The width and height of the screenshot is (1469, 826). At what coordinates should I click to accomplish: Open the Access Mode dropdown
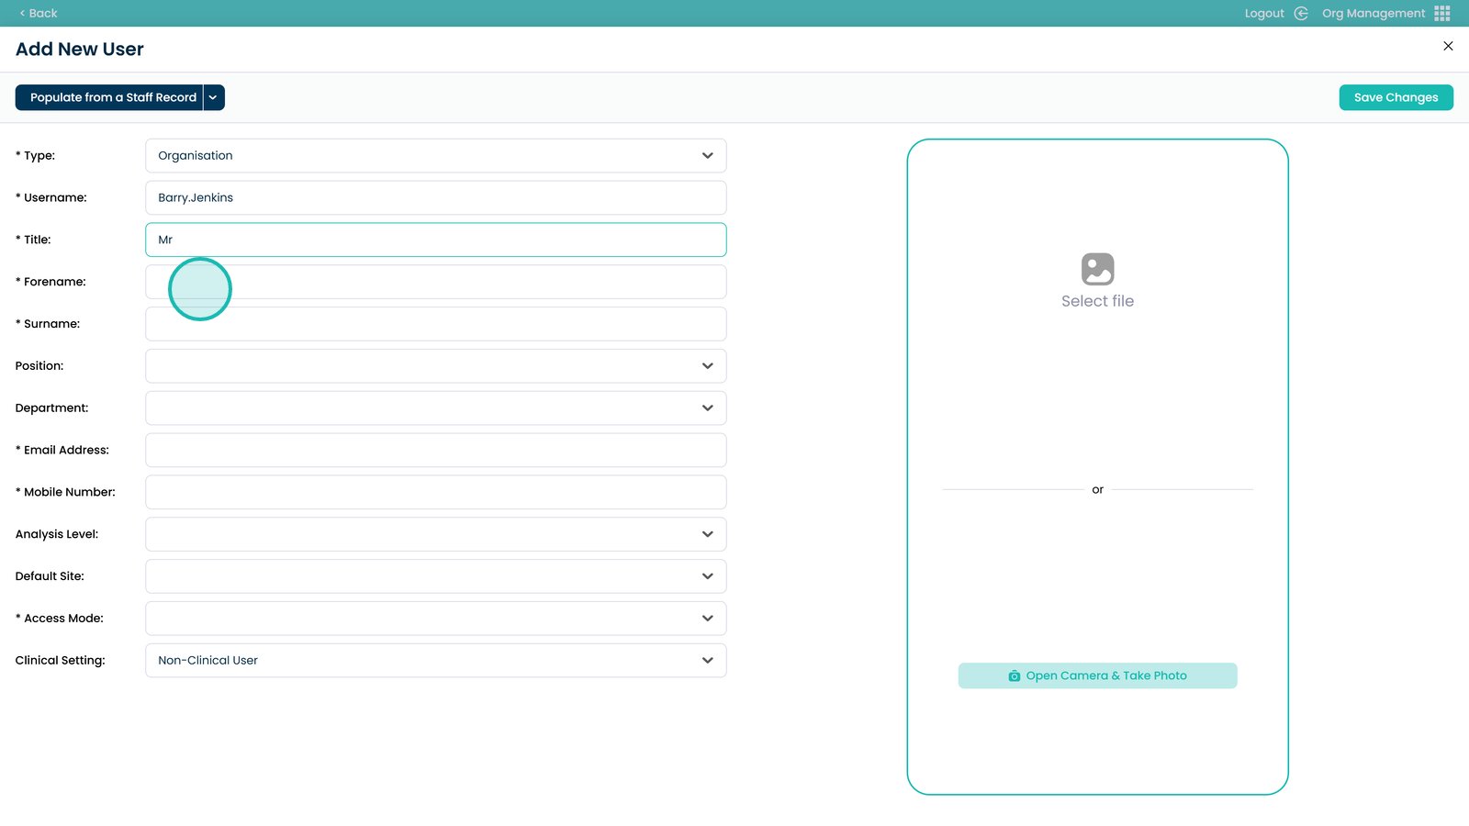click(x=435, y=619)
